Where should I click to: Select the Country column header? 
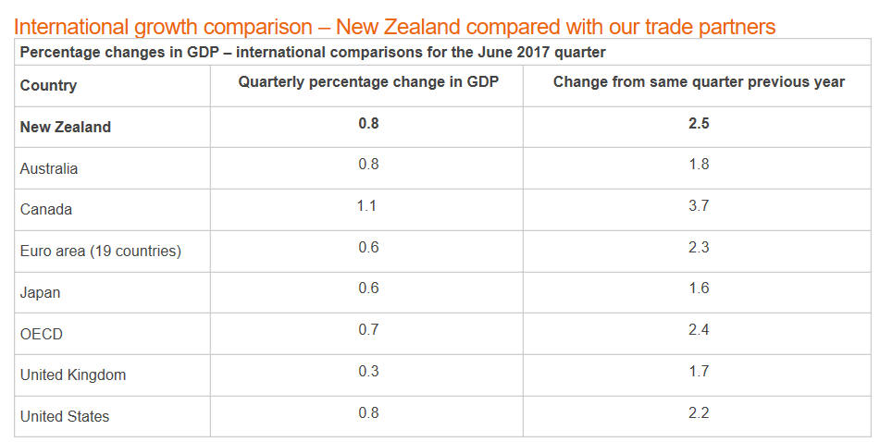[x=48, y=86]
